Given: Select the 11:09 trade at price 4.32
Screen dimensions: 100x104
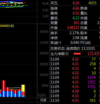Looking at the screenshot, I should coord(75,68).
